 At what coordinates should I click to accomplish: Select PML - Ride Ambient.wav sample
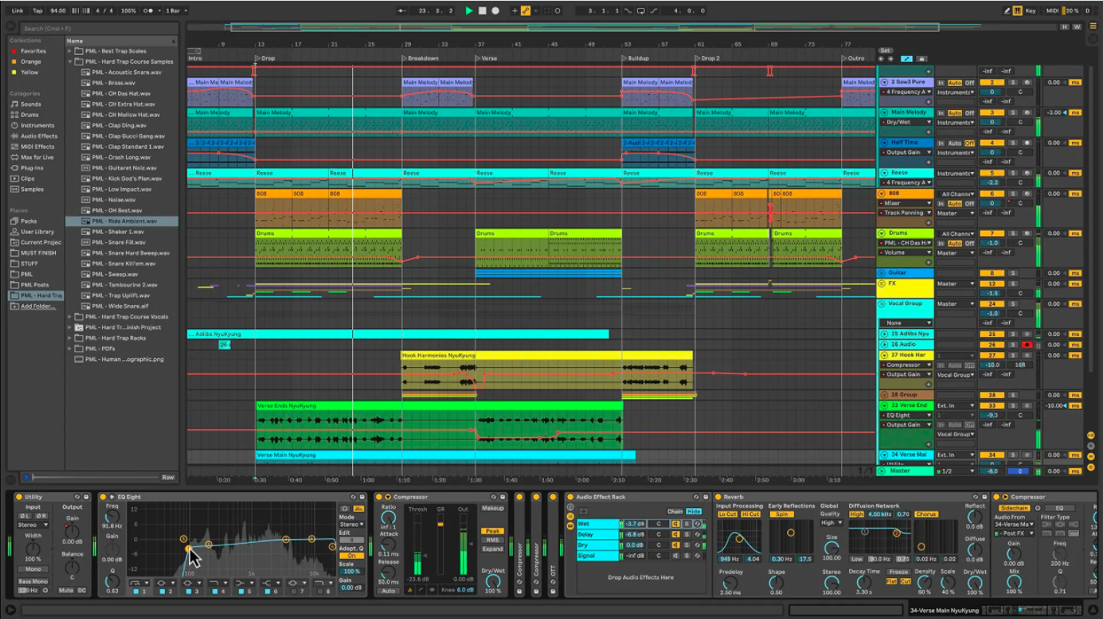[124, 221]
